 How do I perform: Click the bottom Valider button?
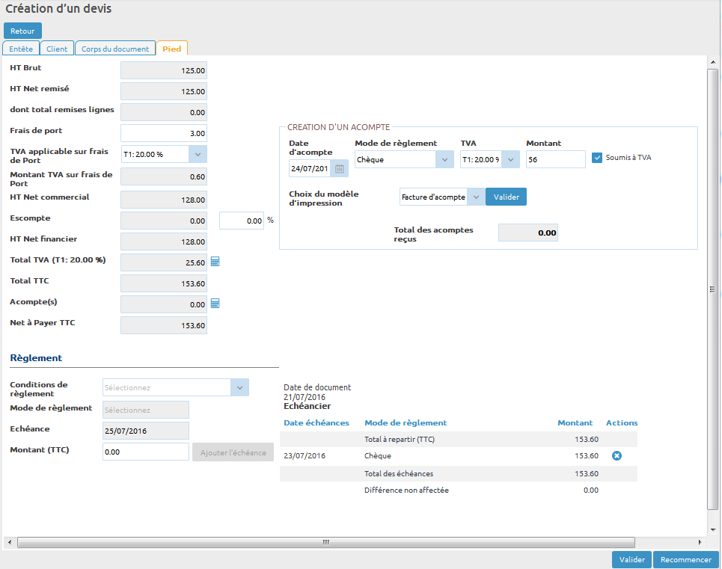[x=631, y=560]
